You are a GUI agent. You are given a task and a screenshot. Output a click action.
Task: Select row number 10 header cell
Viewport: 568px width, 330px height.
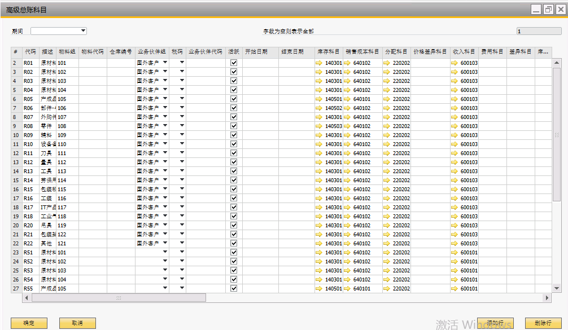coord(16,135)
